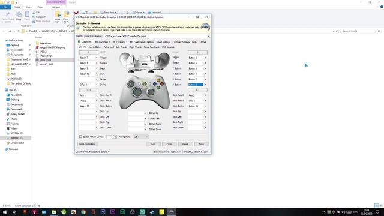Open Chrome from the taskbar
This screenshot has width=384, height=216.
pos(83,212)
